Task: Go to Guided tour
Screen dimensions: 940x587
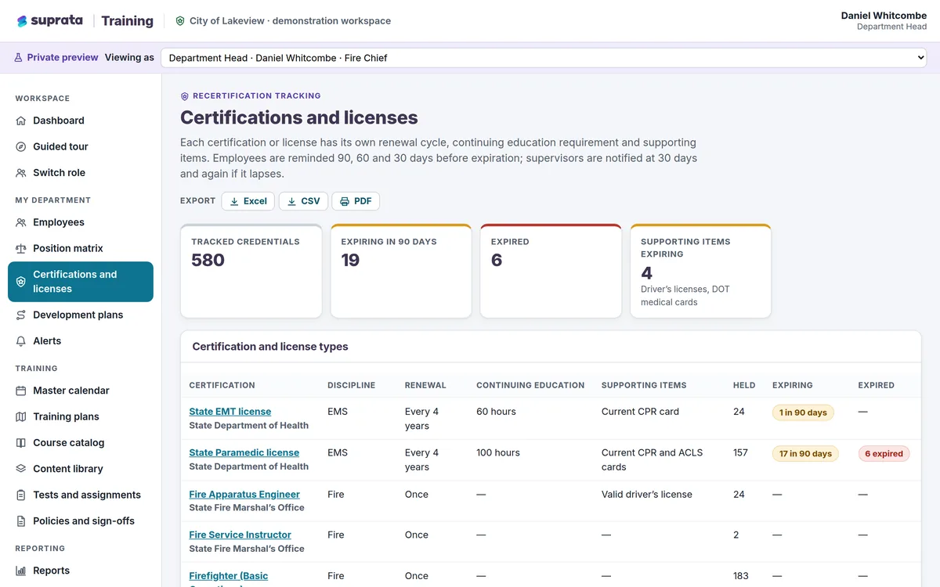Action: point(81,146)
